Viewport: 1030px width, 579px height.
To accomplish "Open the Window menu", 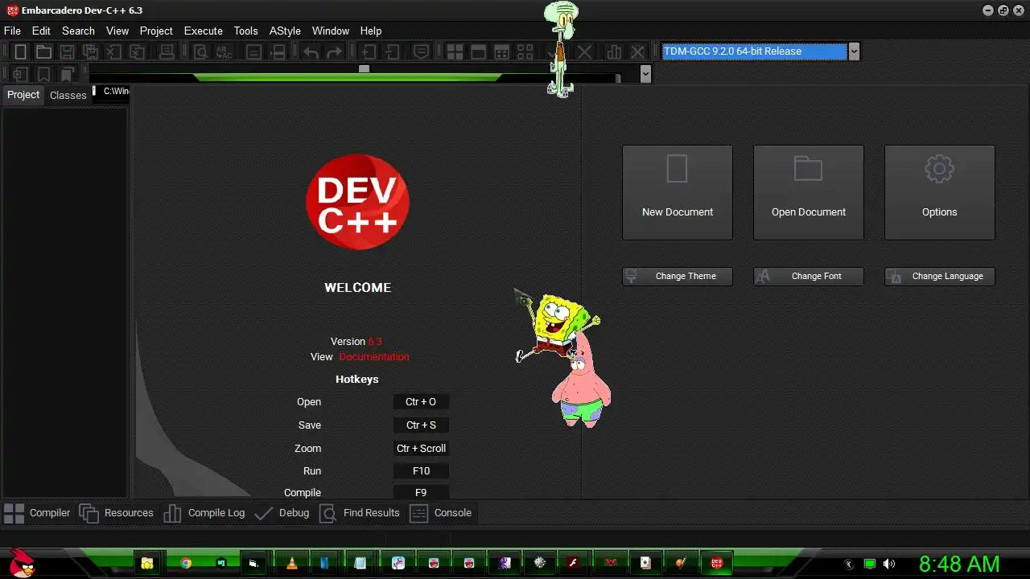I will pos(331,31).
